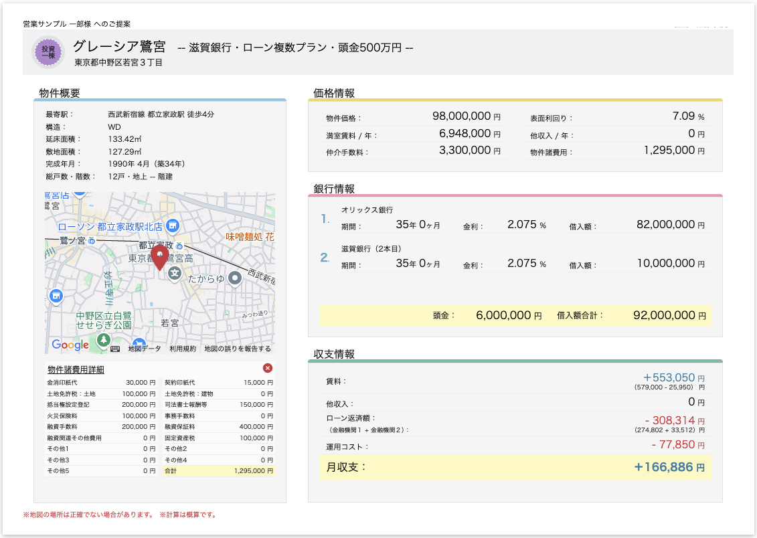The image size is (757, 538).
Task: Select the 6,948,000 円 annual rent value
Action: pos(470,134)
